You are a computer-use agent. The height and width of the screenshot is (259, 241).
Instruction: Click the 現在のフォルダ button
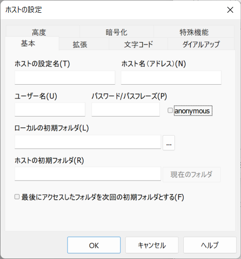click(x=192, y=175)
